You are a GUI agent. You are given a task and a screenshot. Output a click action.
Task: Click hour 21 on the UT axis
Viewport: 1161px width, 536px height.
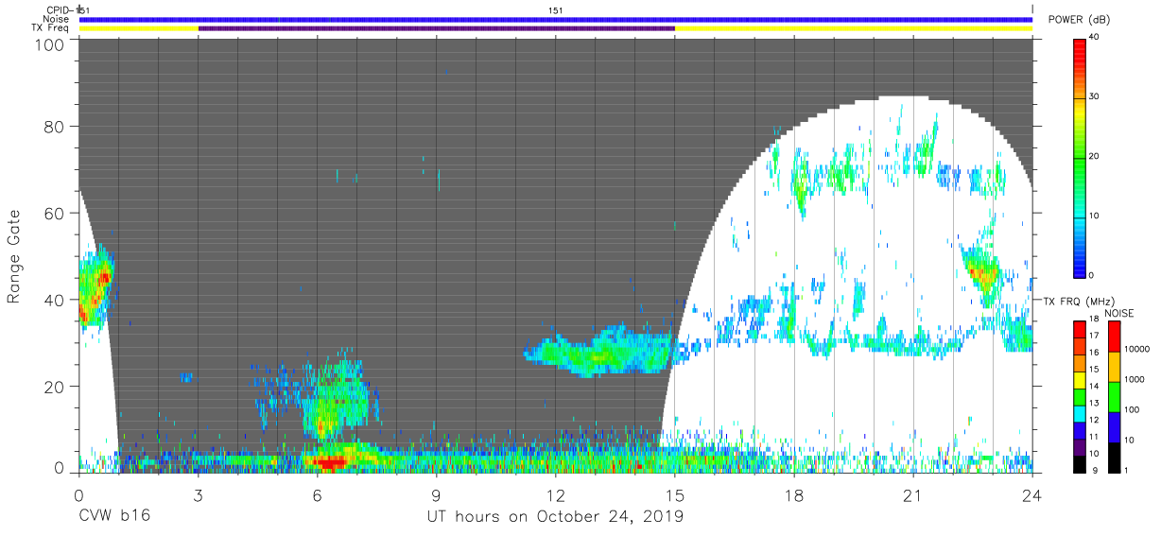coord(913,494)
